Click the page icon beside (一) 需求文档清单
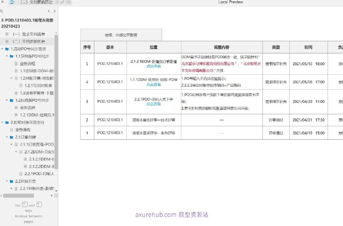Screen dimensions: 343x226 click(7, 34)
